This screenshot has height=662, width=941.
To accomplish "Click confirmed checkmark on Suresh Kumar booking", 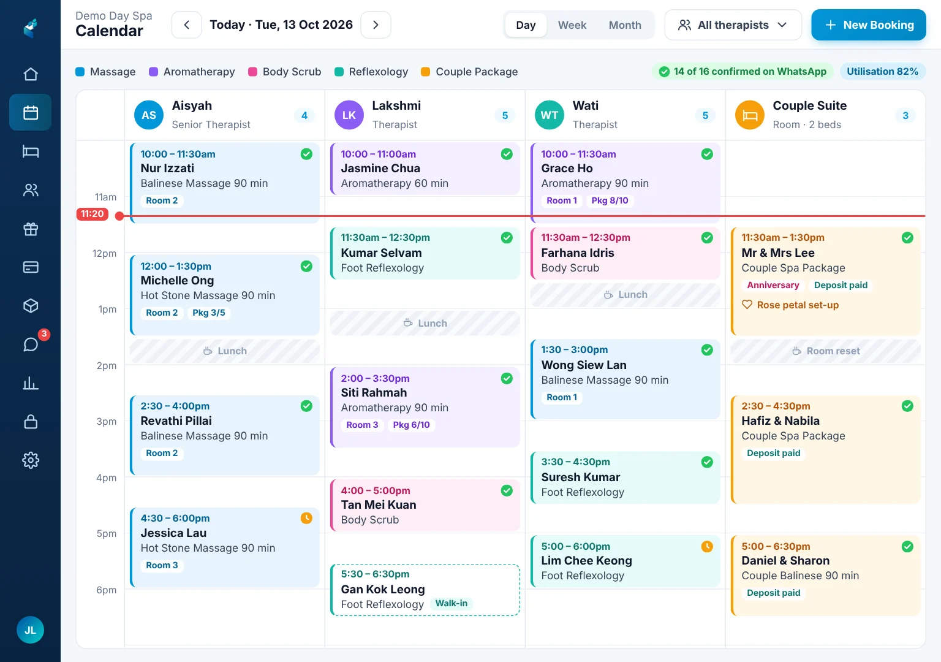I will (x=707, y=462).
